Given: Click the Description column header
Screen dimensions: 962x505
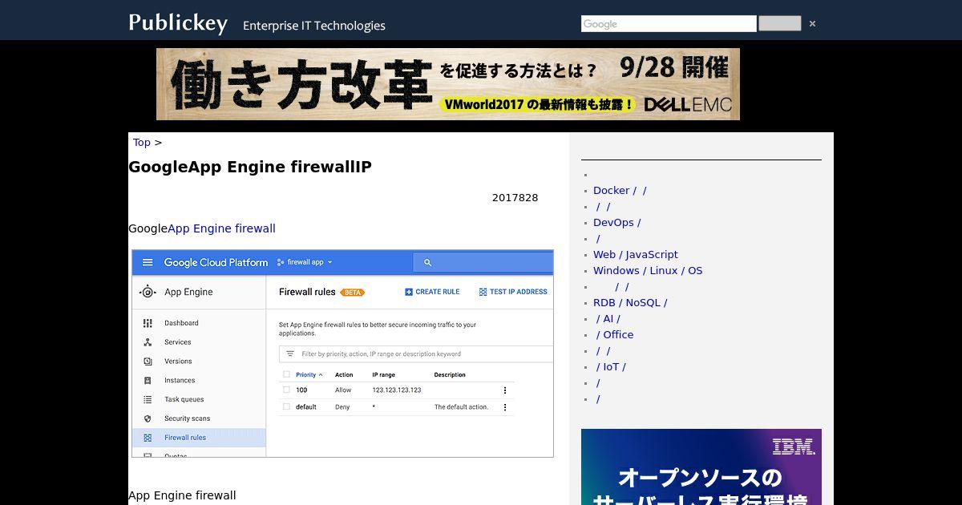Looking at the screenshot, I should coord(450,374).
